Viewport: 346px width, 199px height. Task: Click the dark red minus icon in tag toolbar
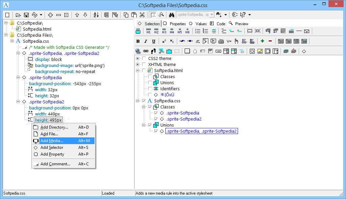click(x=270, y=41)
